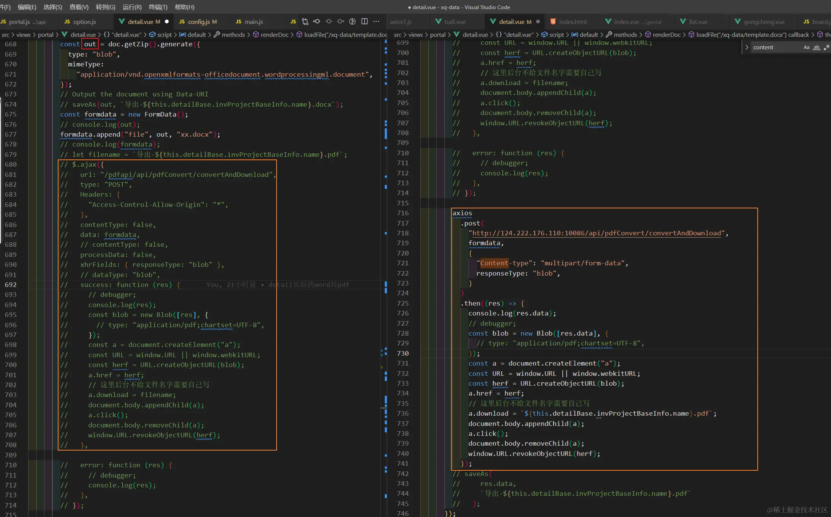The height and width of the screenshot is (517, 831).
Task: Click the middle toggle-change circle icon
Action: pos(329,22)
